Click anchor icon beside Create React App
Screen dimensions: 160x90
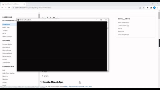pyautogui.click(x=41, y=82)
